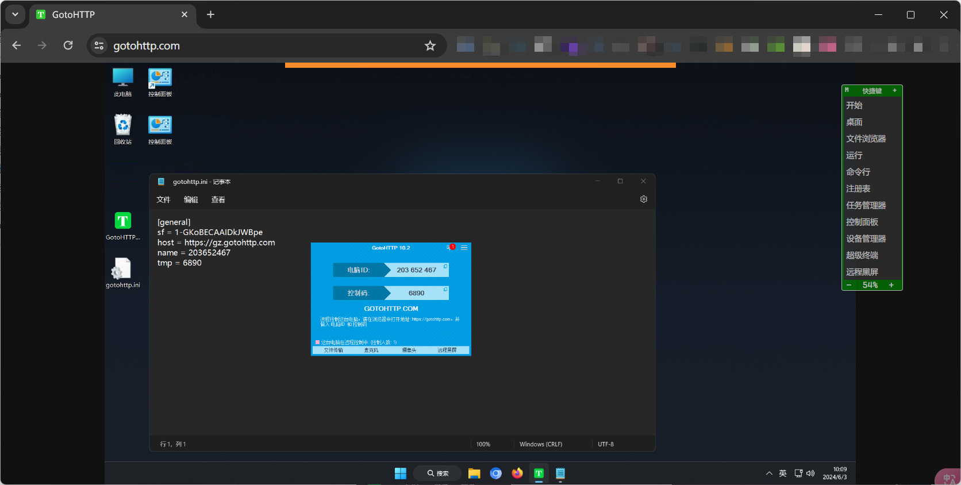Open Notepad 编辑 menu

191,199
